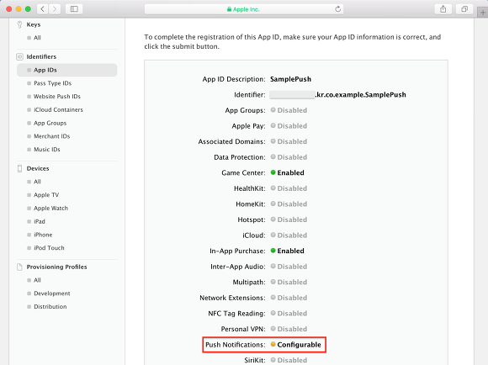
Task: Open a new tab with plus button
Action: click(482, 13)
